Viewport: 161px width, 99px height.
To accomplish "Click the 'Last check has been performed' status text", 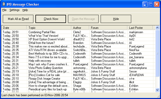I will point(35,95).
